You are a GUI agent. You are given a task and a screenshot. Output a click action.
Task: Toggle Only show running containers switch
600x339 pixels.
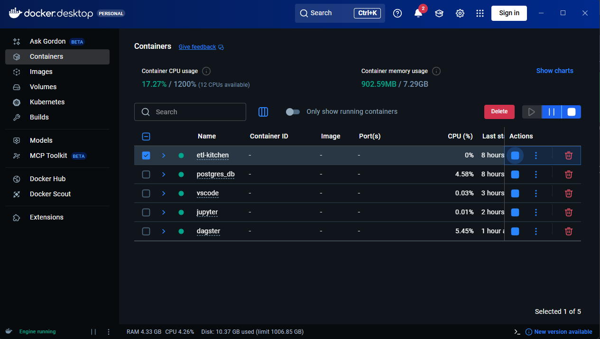(x=293, y=112)
